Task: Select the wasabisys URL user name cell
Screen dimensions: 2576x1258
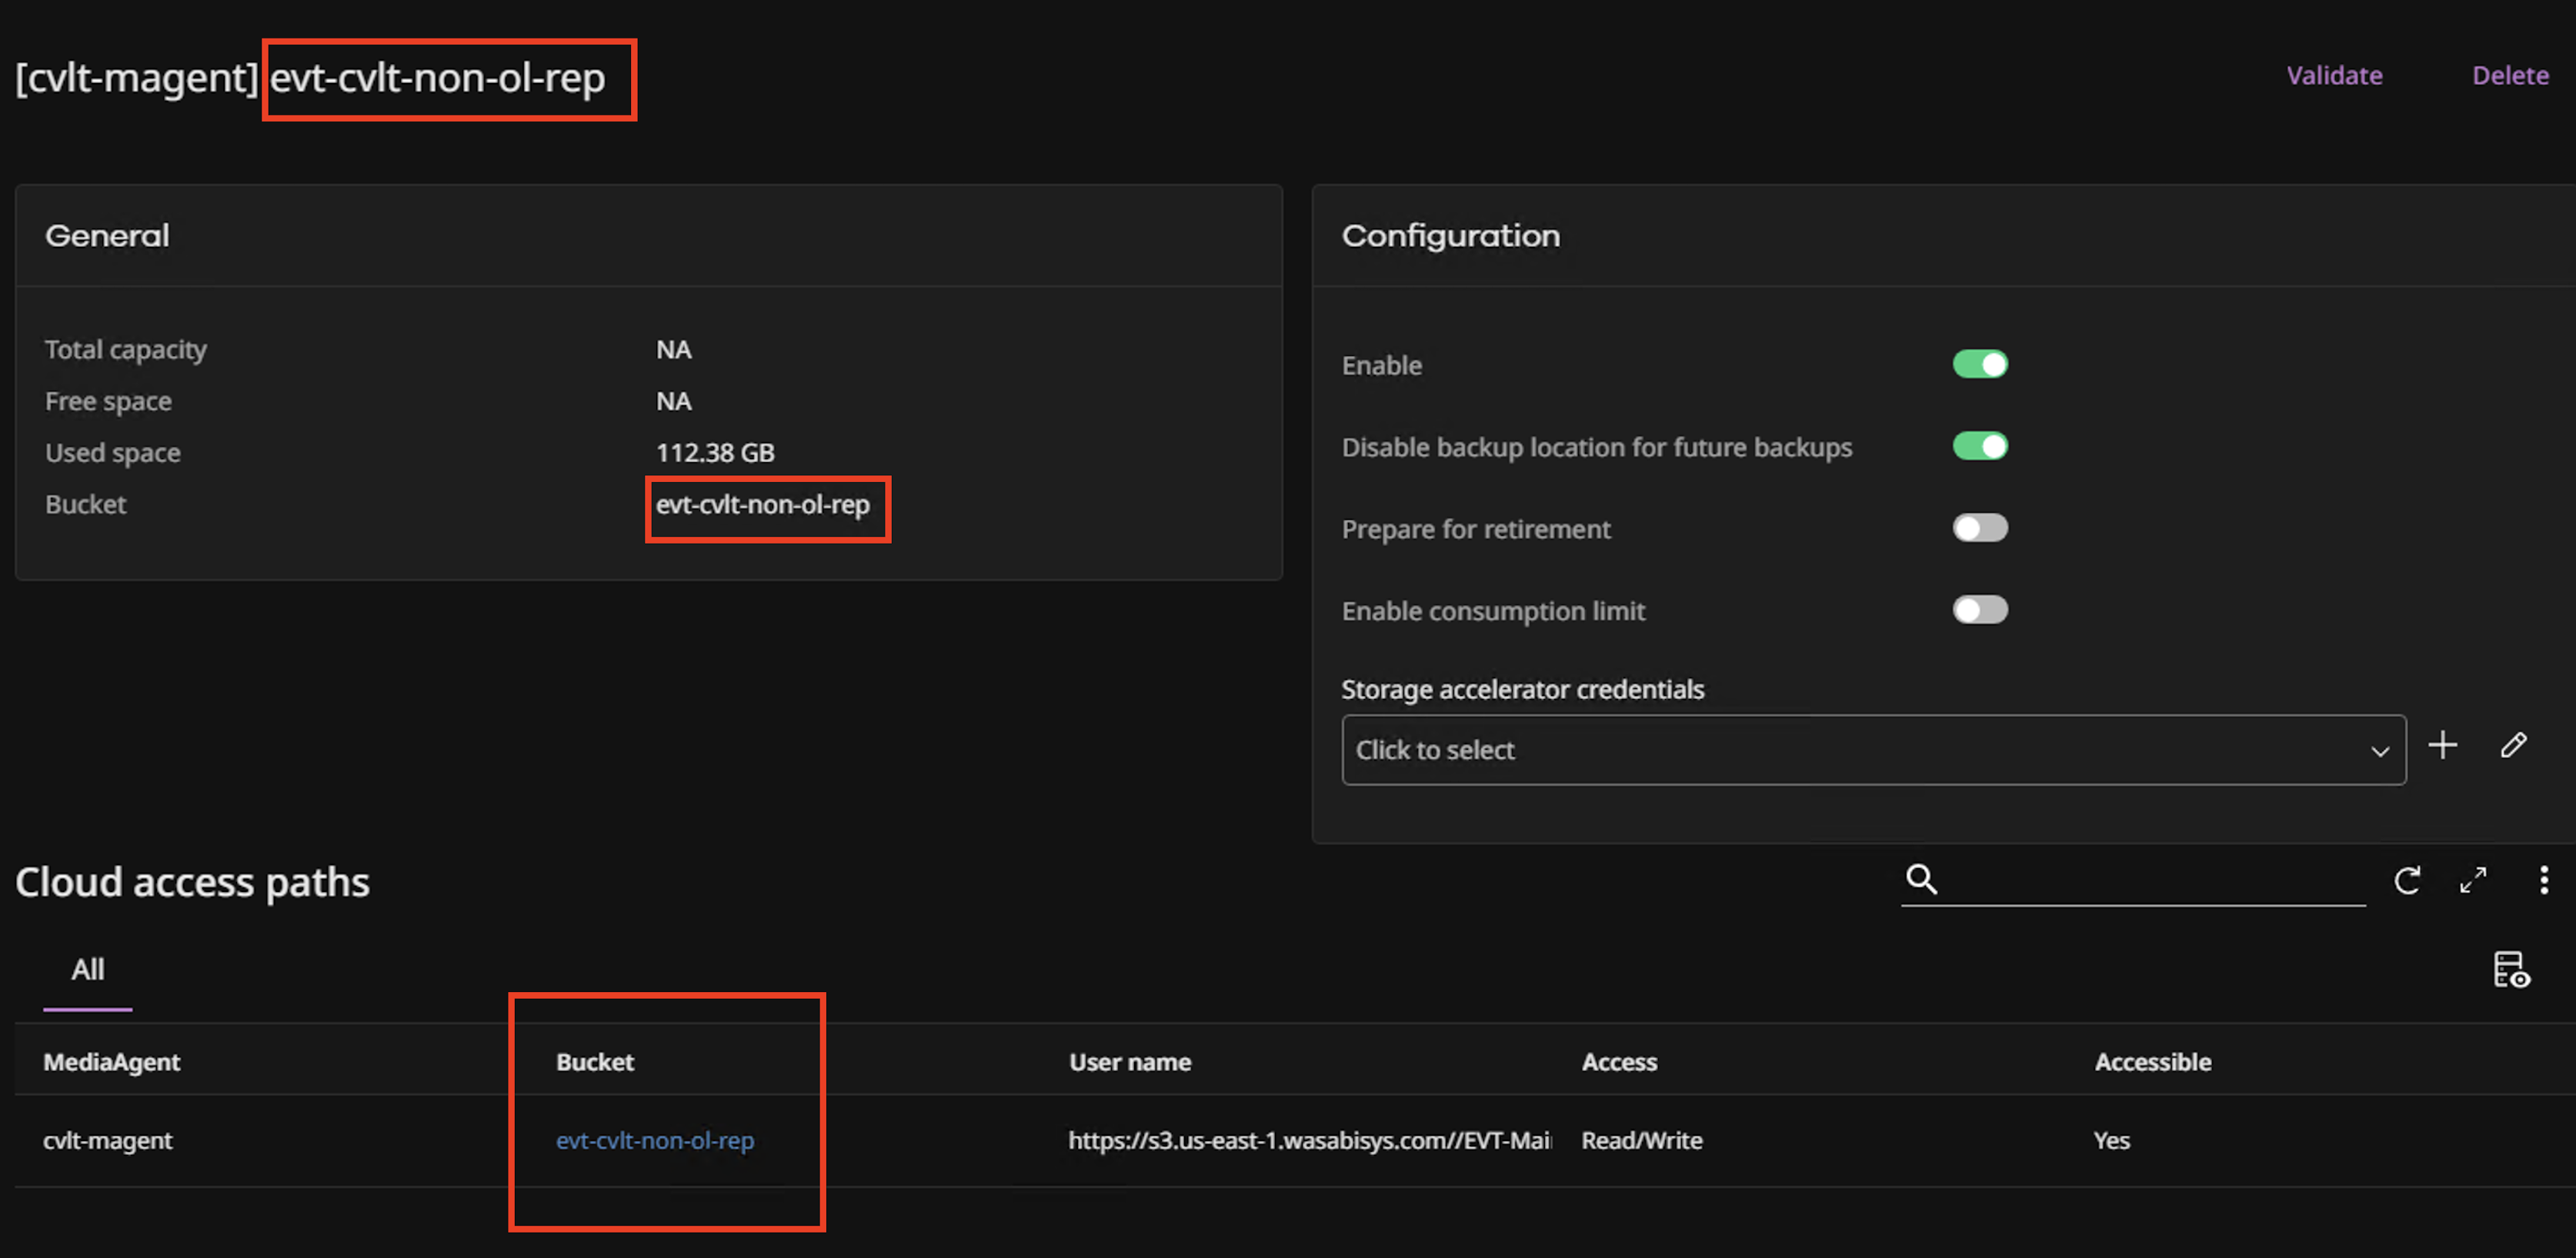Action: 1310,1140
